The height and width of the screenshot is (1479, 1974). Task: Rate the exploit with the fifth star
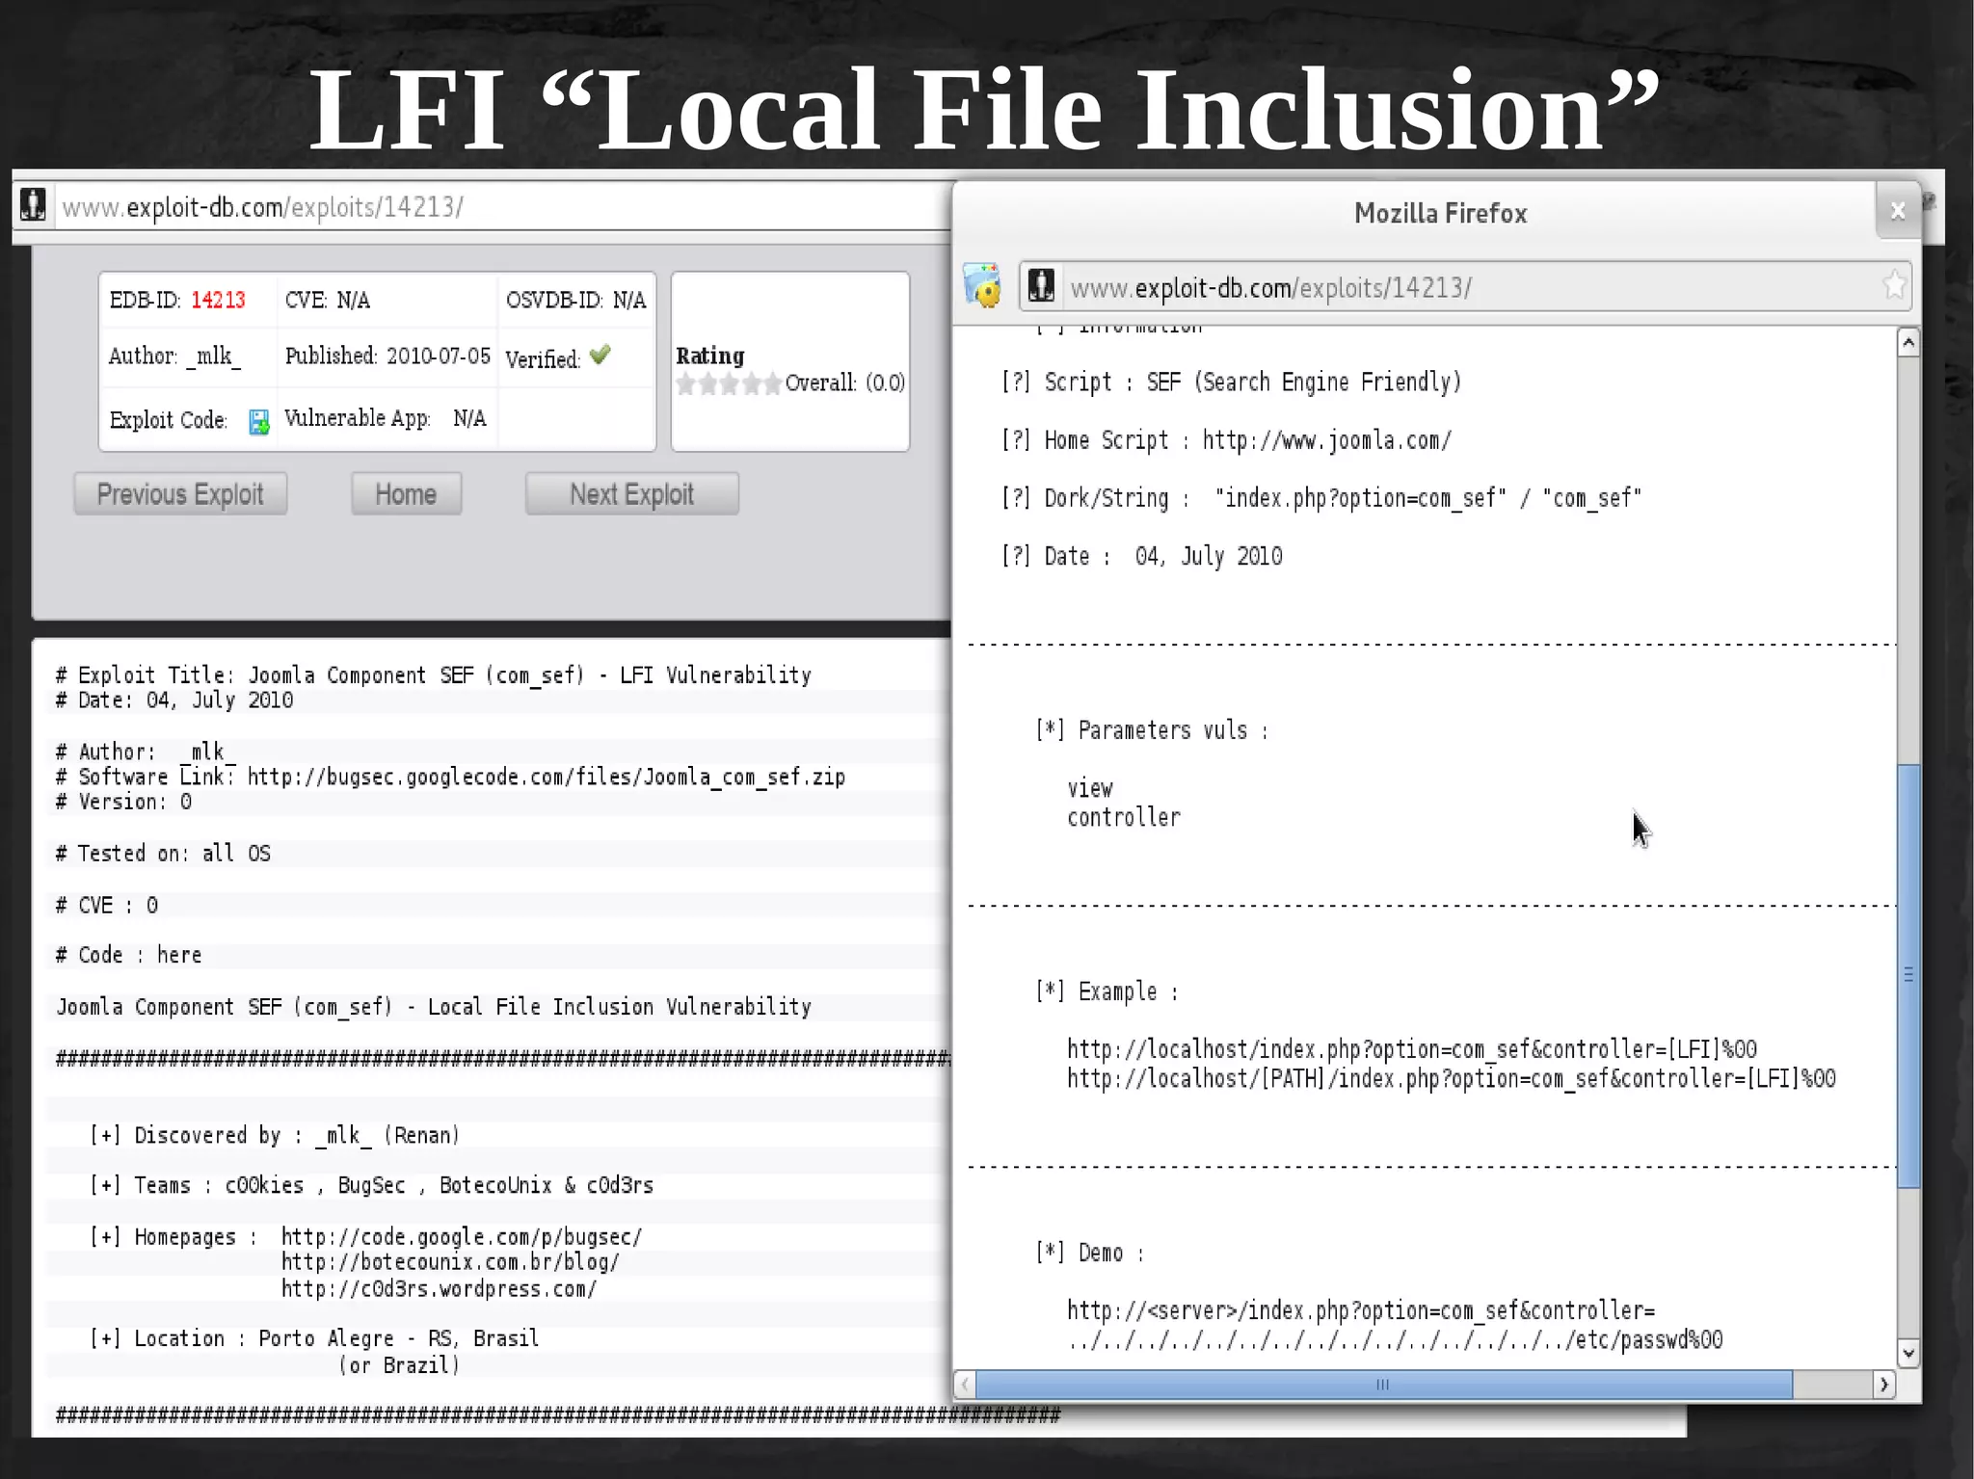(x=772, y=384)
